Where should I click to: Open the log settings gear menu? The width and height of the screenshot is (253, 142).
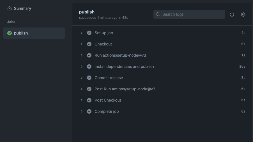coord(243,15)
